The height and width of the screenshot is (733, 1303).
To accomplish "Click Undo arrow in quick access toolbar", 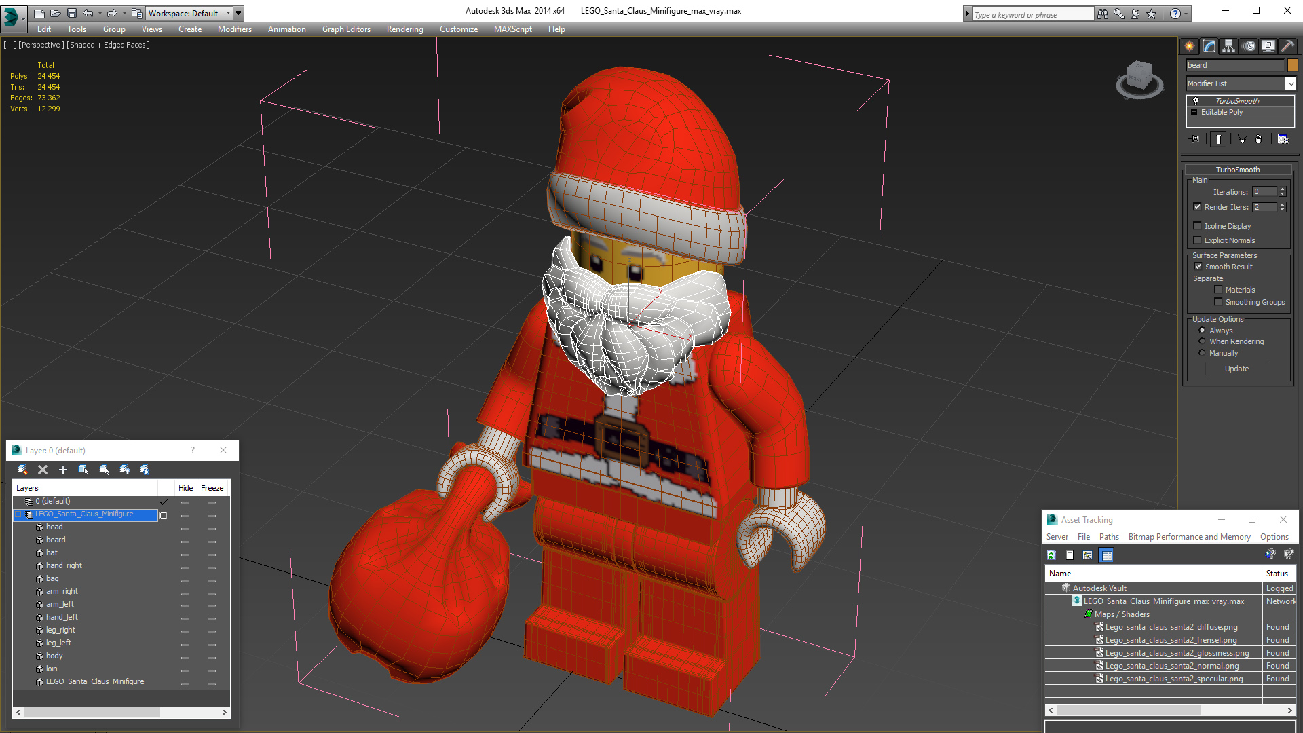I will 88,13.
